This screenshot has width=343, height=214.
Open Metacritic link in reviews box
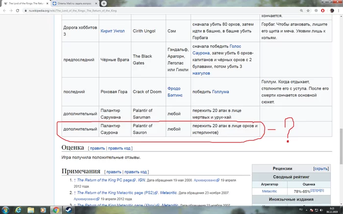coord(269,191)
